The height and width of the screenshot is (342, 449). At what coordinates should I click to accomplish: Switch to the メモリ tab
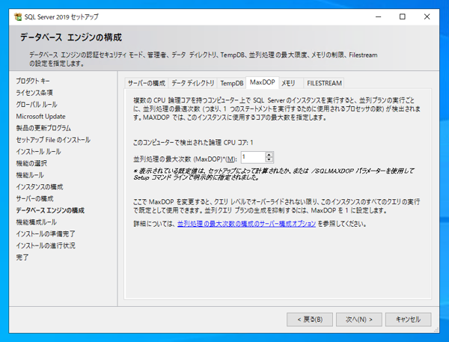291,83
